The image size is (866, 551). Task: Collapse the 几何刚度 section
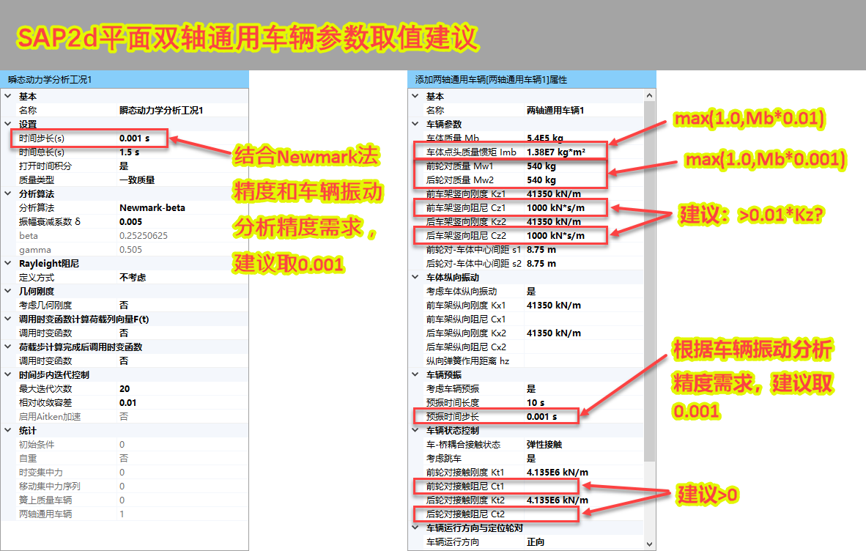[8, 290]
